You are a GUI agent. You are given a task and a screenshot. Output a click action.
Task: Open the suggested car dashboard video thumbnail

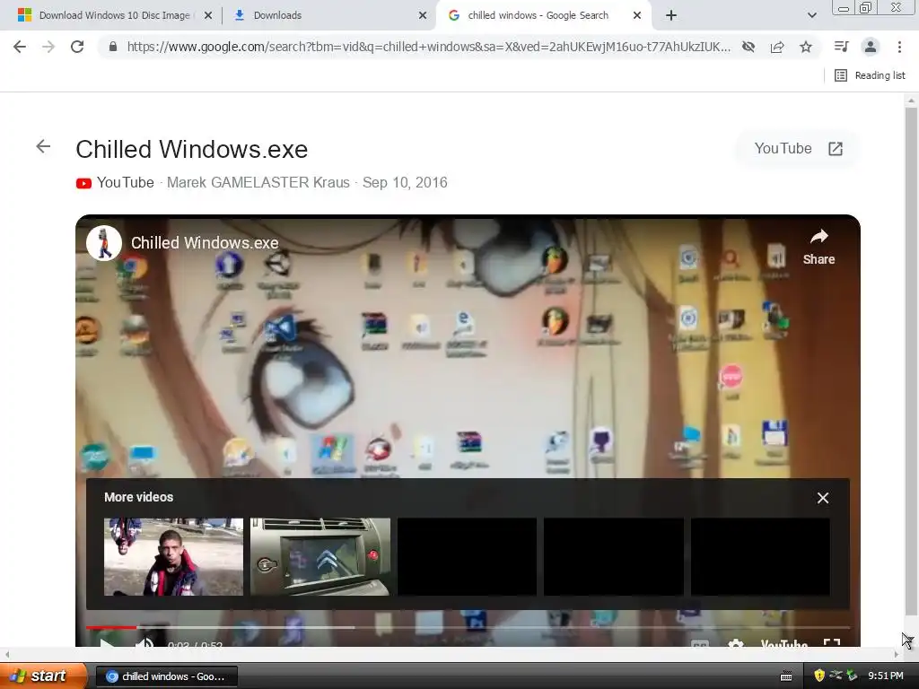point(320,556)
